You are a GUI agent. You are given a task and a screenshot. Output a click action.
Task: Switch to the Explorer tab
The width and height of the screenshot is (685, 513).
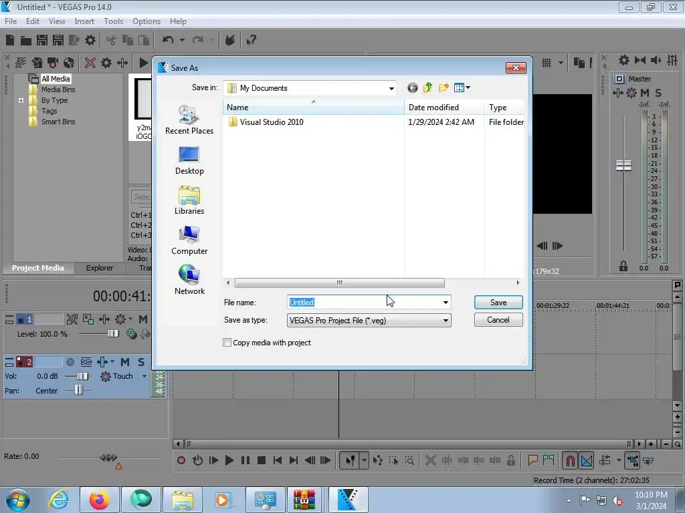tap(99, 268)
